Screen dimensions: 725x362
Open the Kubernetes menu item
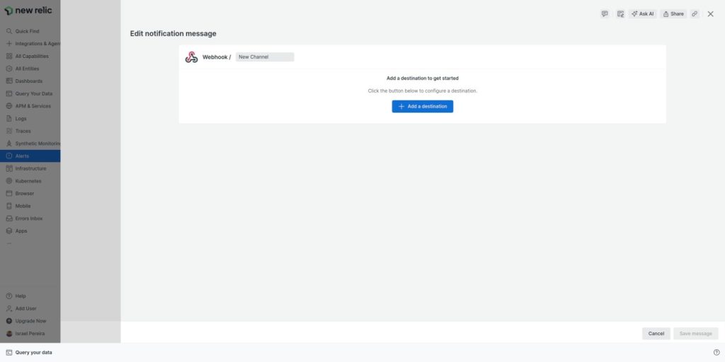pos(28,181)
